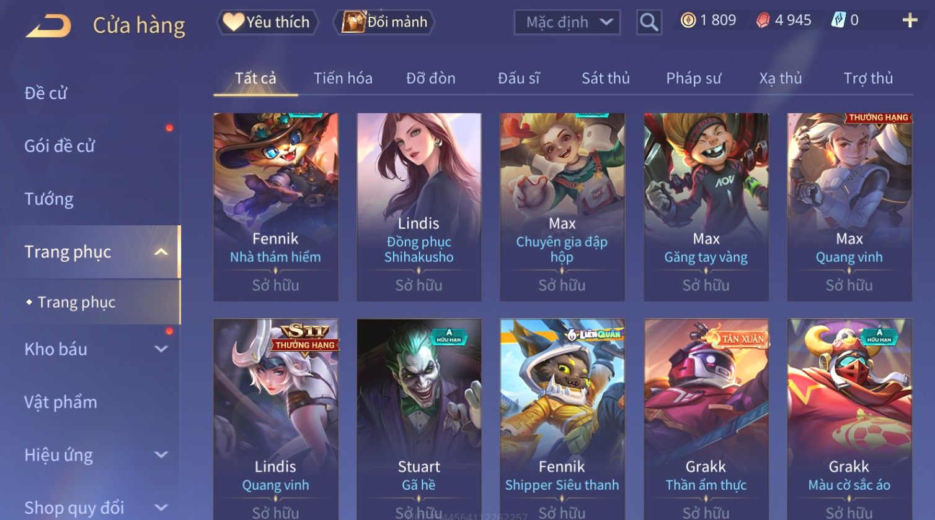Viewport: 935px width, 520px height.
Task: Open Gói đề cử in the sidebar
Action: (60, 146)
